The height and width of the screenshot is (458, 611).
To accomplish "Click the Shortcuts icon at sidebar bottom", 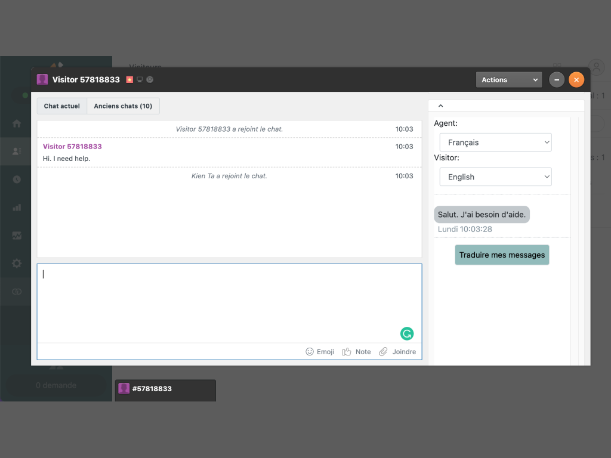I will click(17, 291).
